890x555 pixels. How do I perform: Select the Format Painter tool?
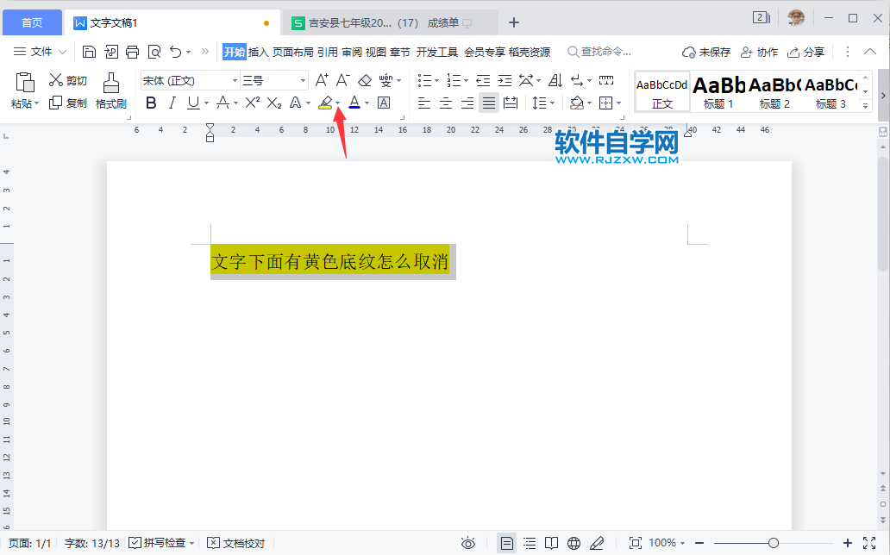[110, 90]
